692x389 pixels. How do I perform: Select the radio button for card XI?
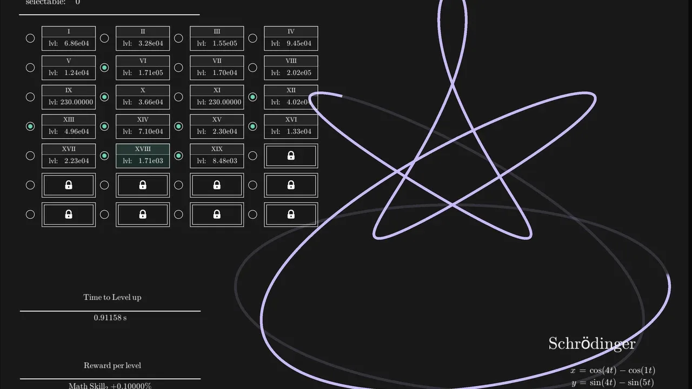[x=178, y=97]
